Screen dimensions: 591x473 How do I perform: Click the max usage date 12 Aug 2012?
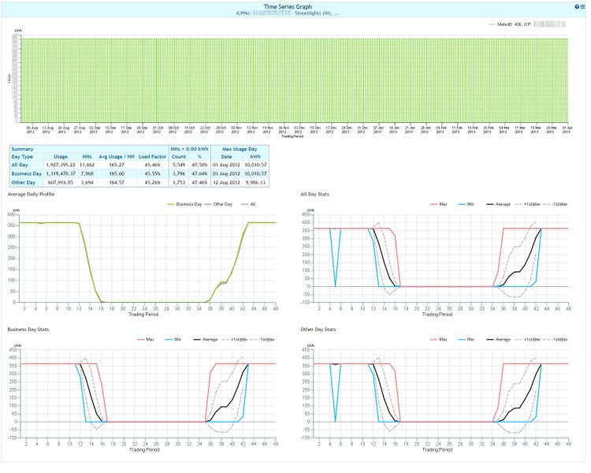point(226,182)
